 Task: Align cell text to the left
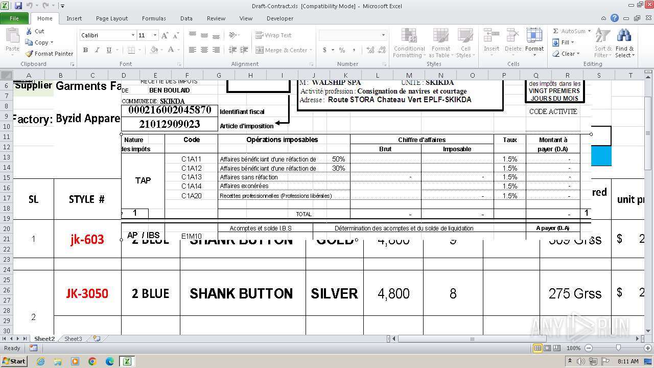point(193,50)
